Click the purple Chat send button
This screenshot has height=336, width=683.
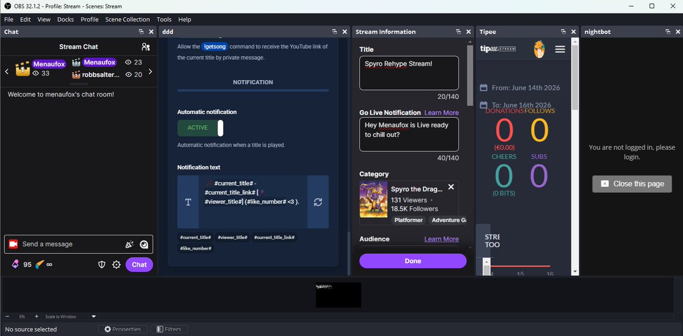139,264
